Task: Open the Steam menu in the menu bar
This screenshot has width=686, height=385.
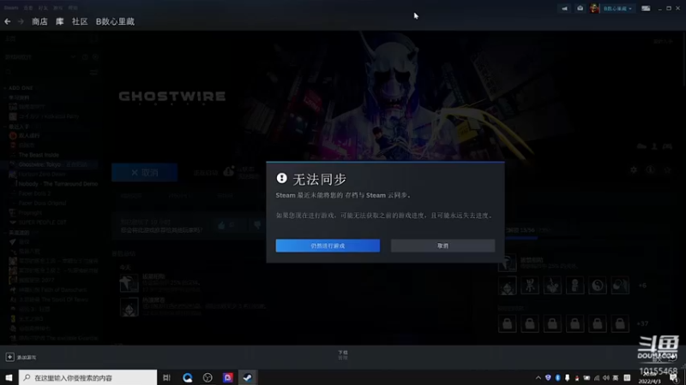Action: coord(11,8)
